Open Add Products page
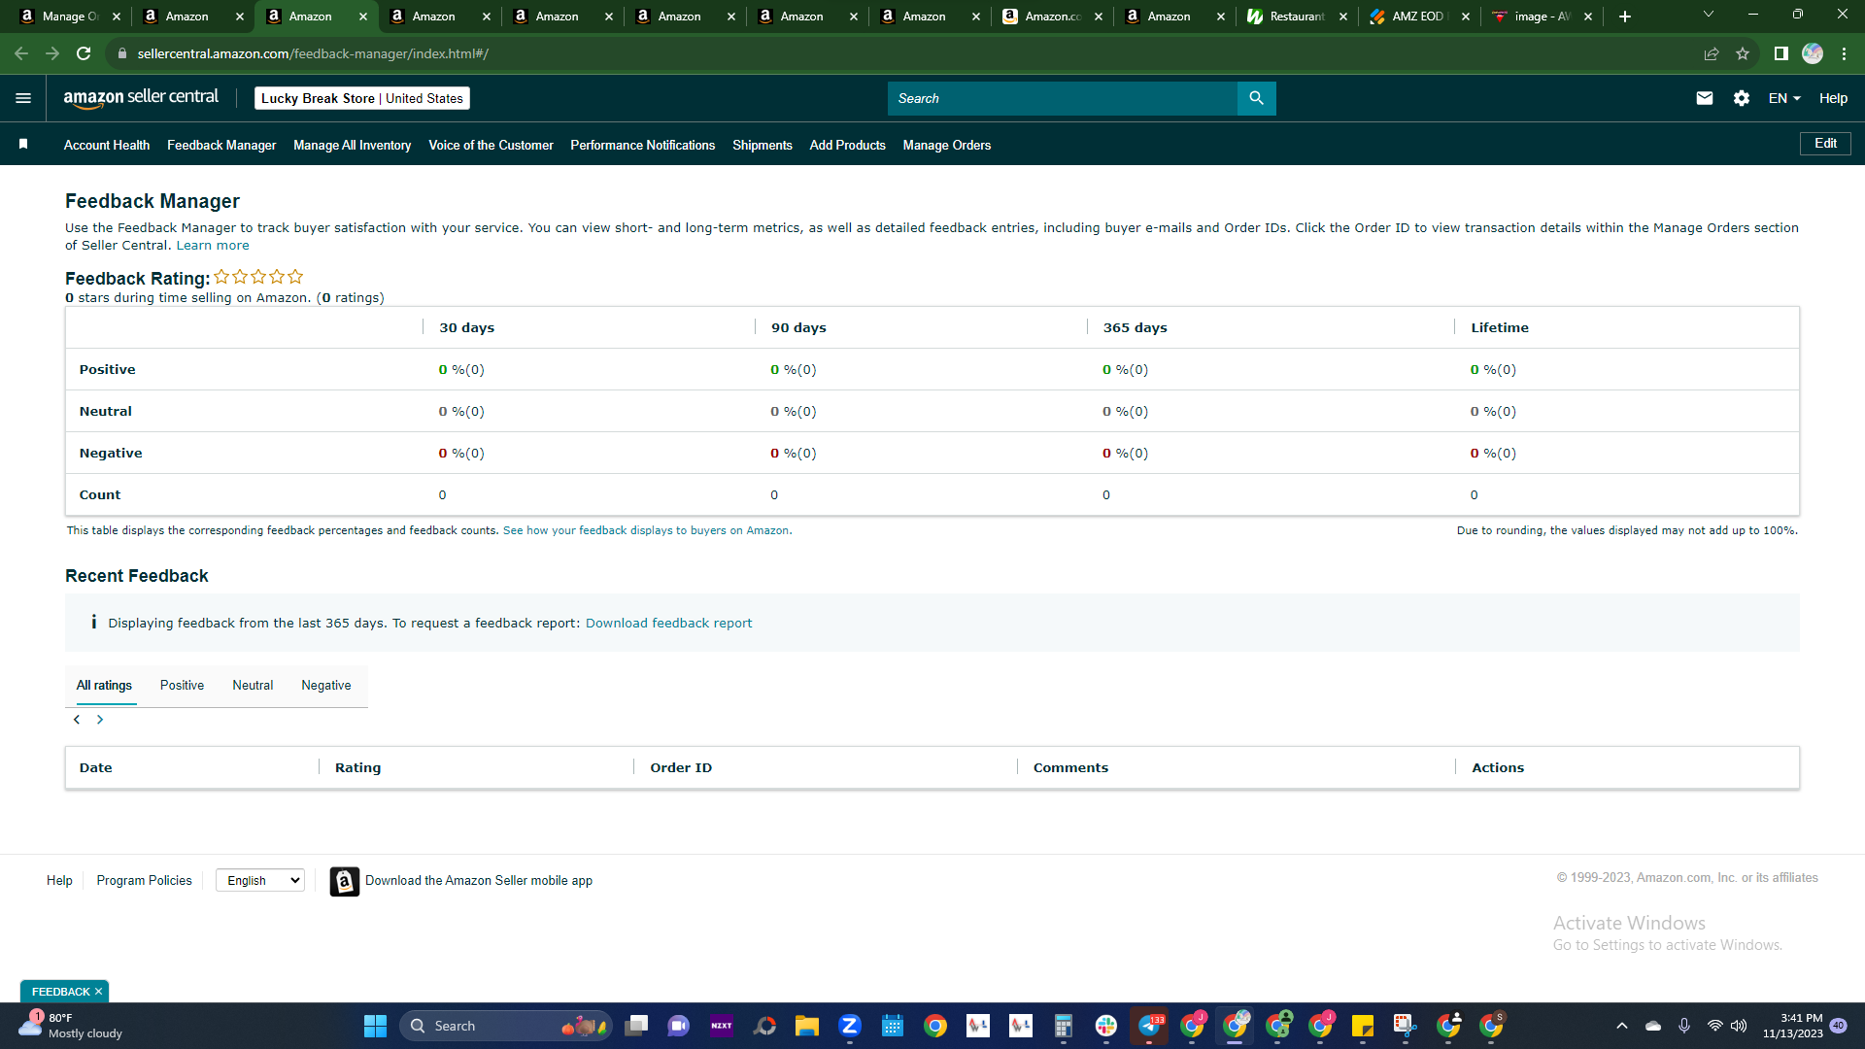Viewport: 1865px width, 1049px height. coord(848,145)
